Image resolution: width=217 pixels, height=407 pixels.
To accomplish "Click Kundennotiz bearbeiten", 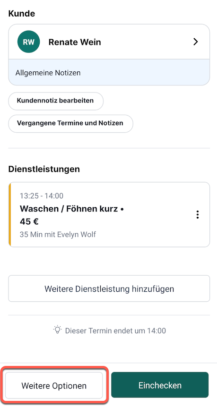I will 56,101.
